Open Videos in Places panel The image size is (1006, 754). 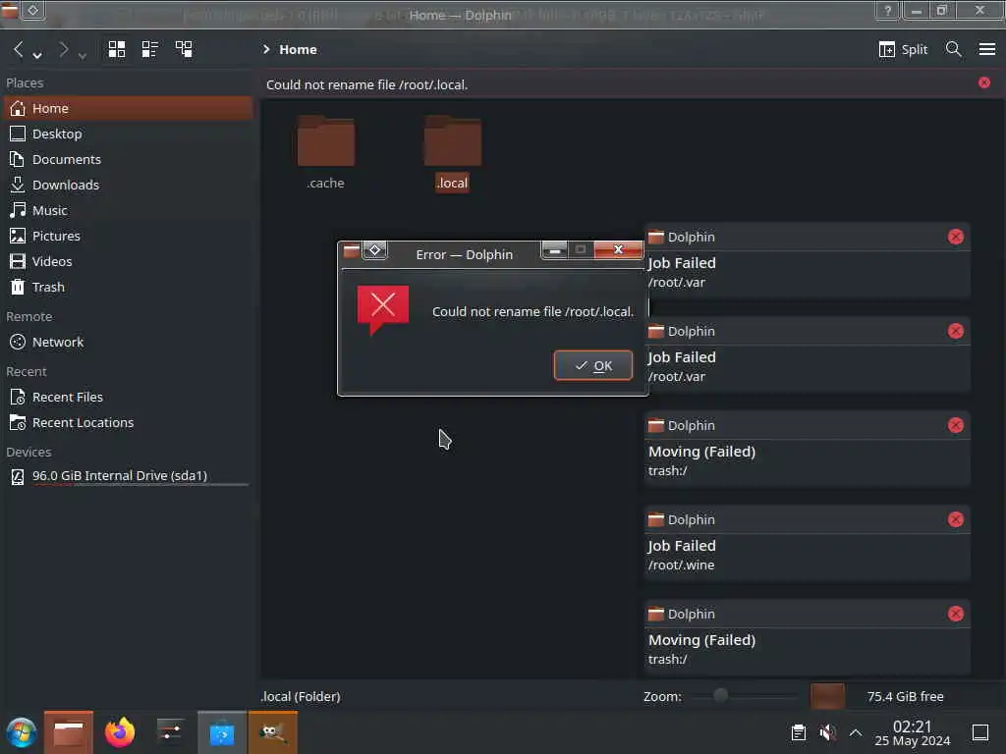[x=129, y=261]
